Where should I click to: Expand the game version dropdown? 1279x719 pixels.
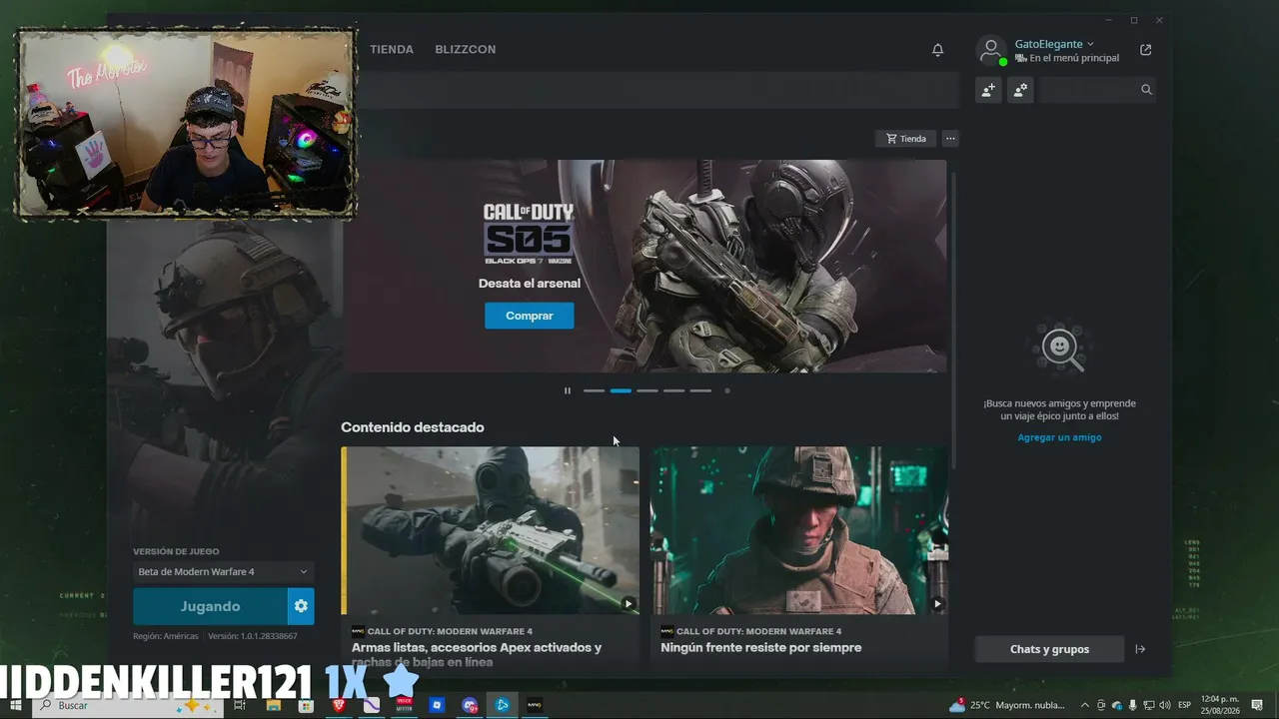(x=223, y=572)
